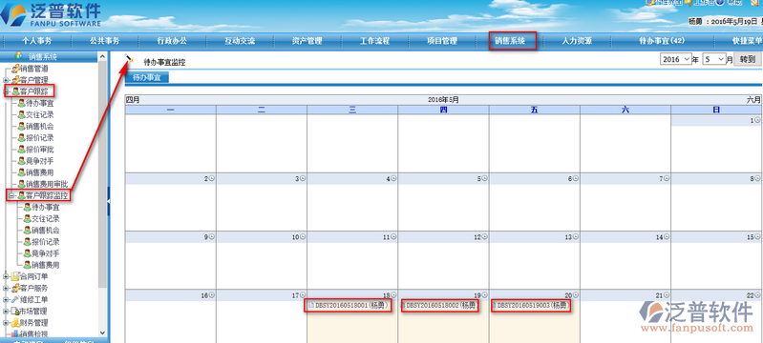763x343 pixels.
Task: Click the 财务管理 icon in sidebar
Action: (x=15, y=323)
